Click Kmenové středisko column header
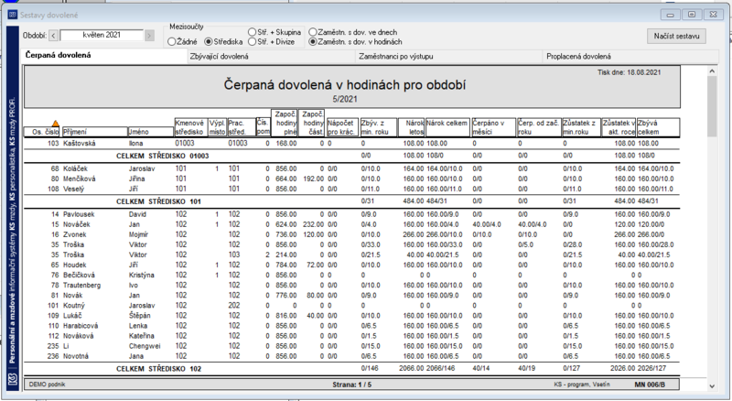Viewport: 732px width, 401px height. (x=190, y=127)
